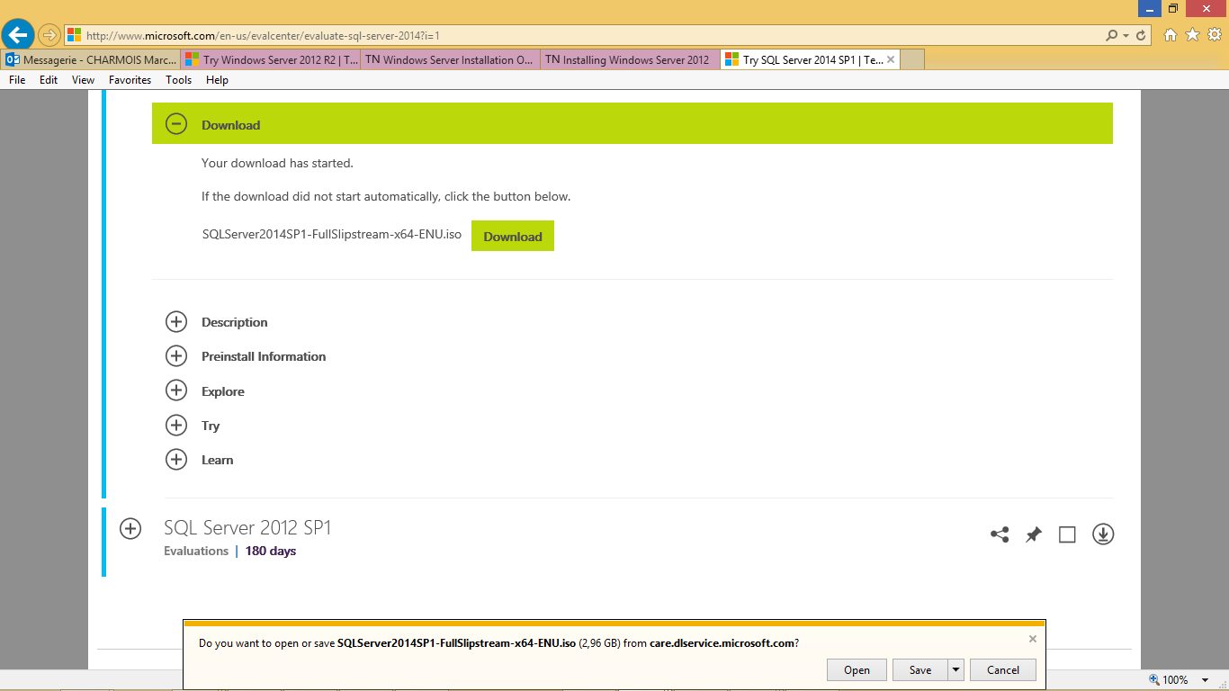Image resolution: width=1229 pixels, height=691 pixels.
Task: Open the address bar search magnifier icon
Action: coord(1113,35)
